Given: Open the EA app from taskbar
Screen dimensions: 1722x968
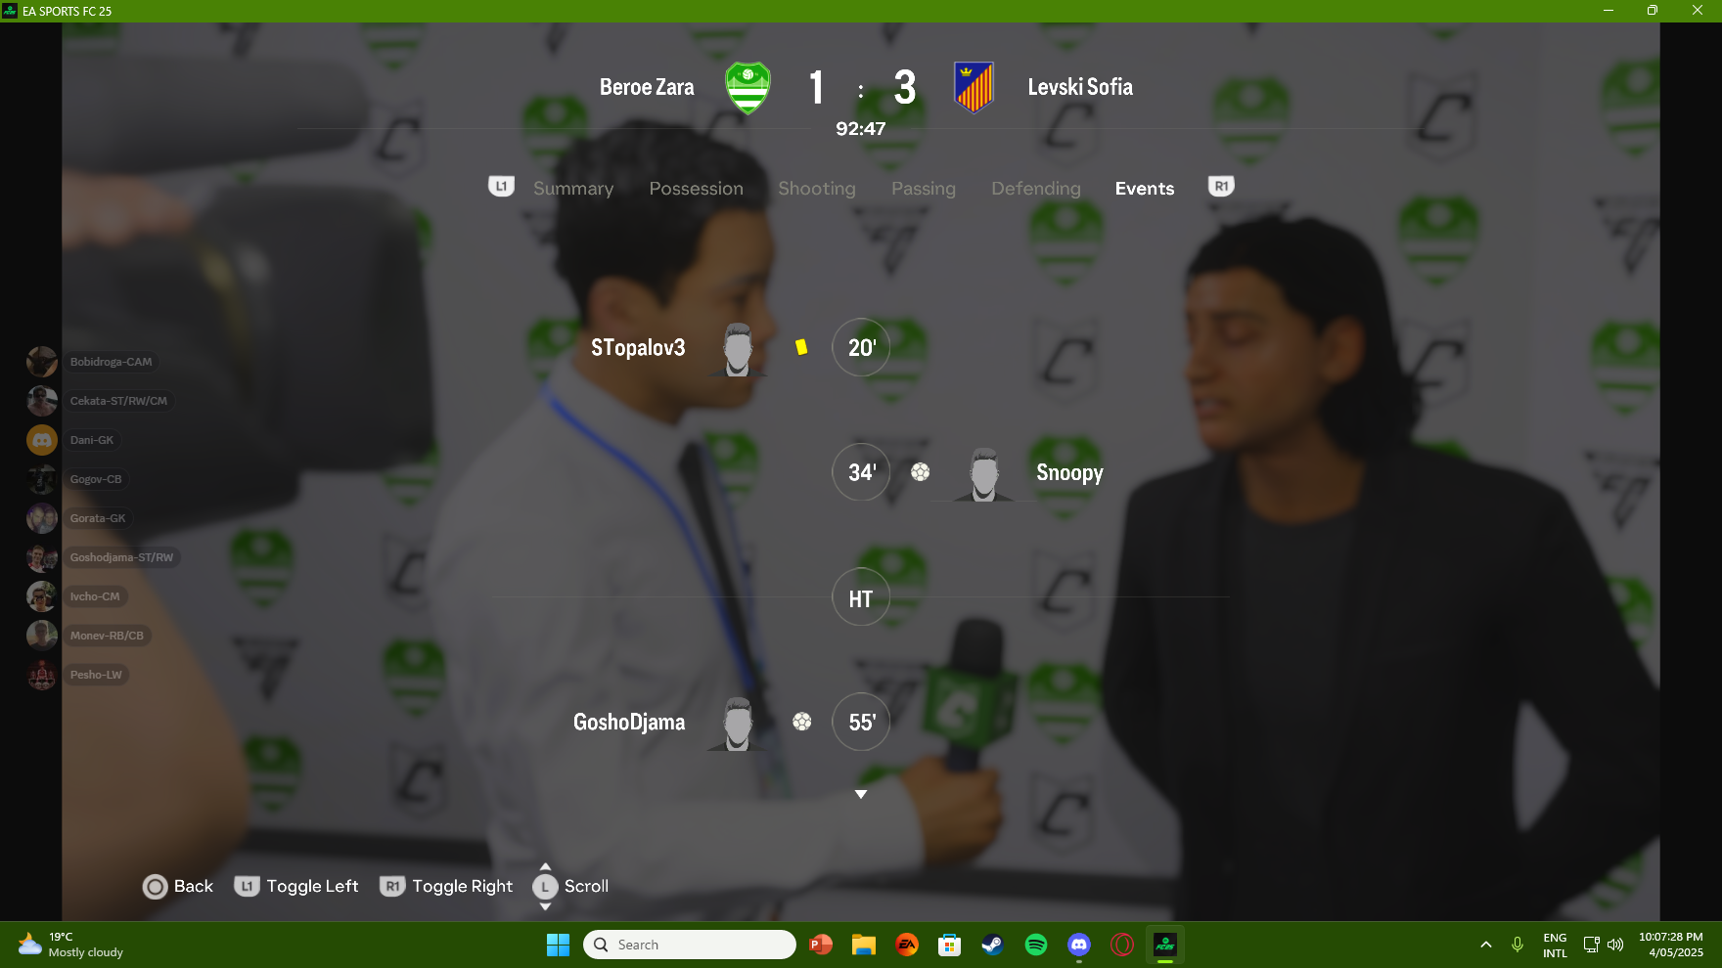Looking at the screenshot, I should pos(907,945).
